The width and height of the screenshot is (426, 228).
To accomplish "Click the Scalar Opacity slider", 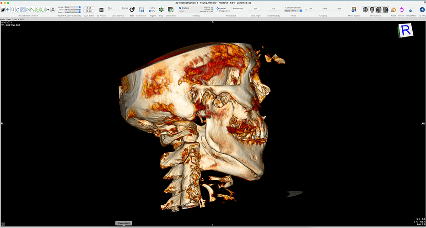I will click(x=273, y=11).
